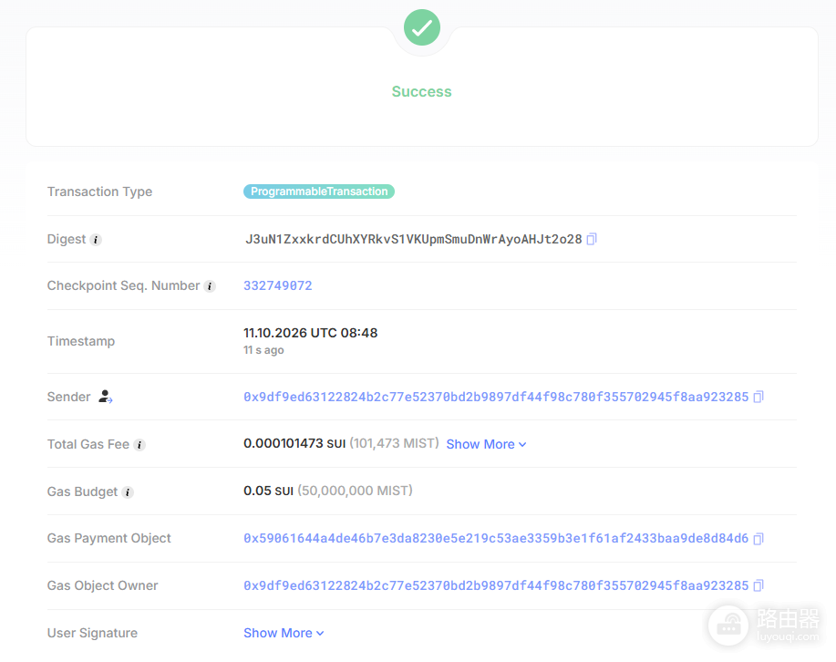This screenshot has height=662, width=836.
Task: Expand Show More for Total Gas Fee
Action: 486,444
